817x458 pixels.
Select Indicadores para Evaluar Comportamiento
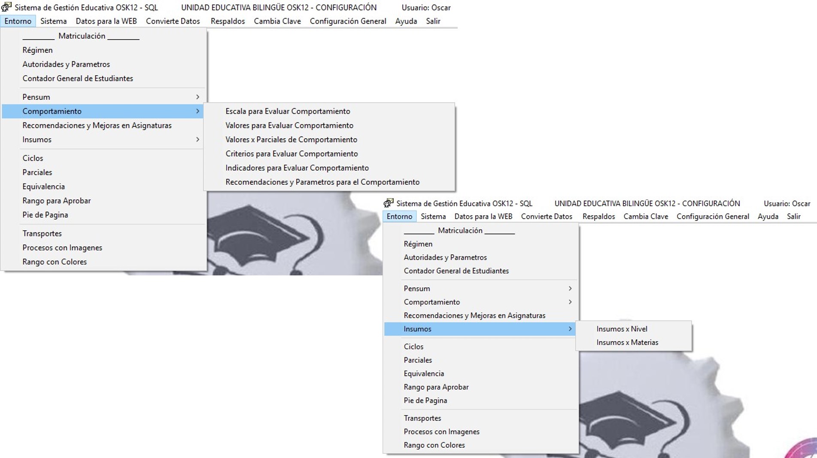coord(297,168)
